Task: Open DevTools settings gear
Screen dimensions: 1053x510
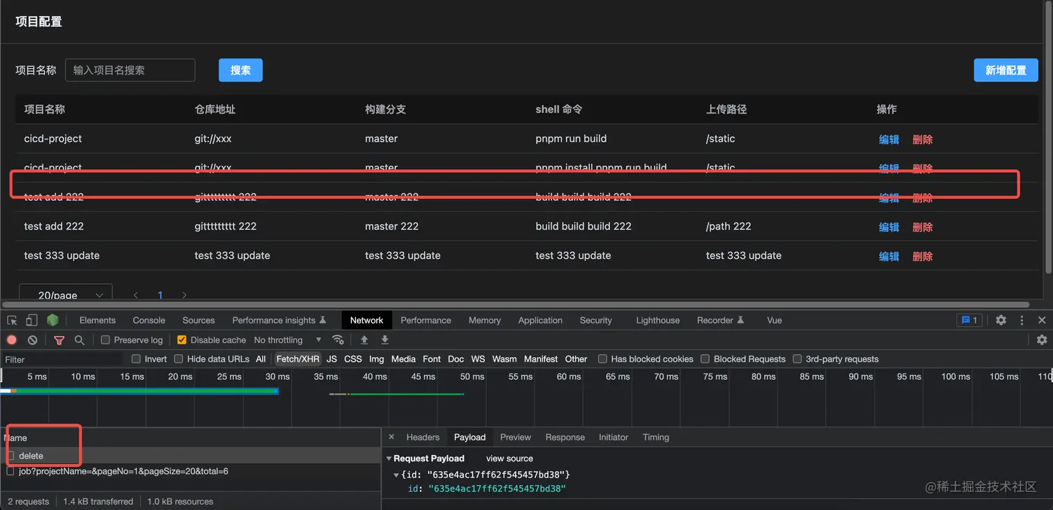Action: coord(1001,320)
